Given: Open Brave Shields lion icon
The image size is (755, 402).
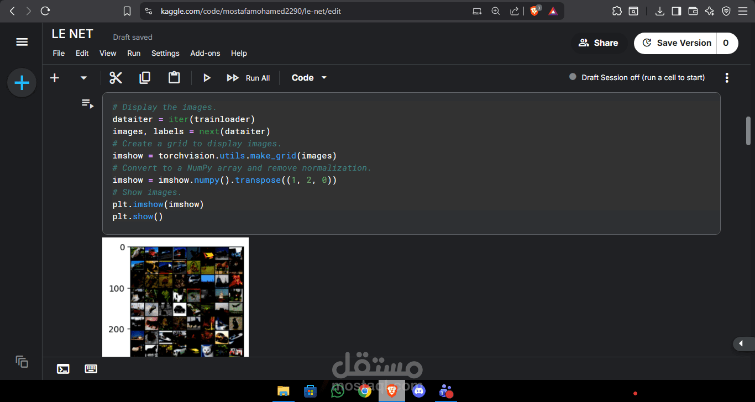Looking at the screenshot, I should coord(534,10).
